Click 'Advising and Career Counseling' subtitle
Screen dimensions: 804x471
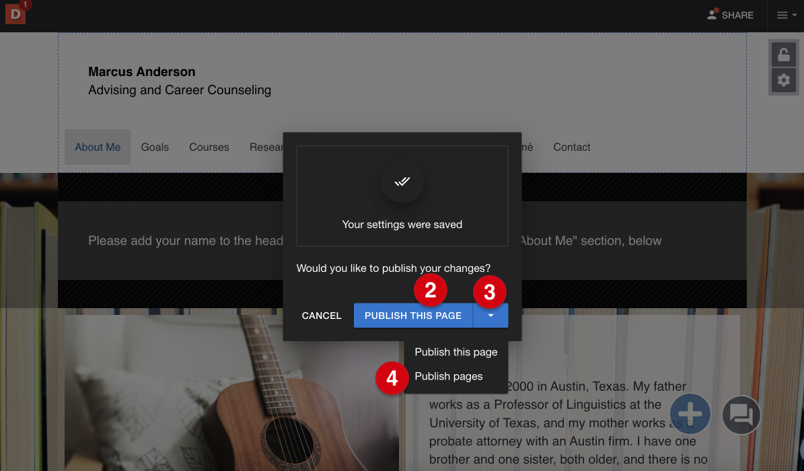tap(180, 89)
